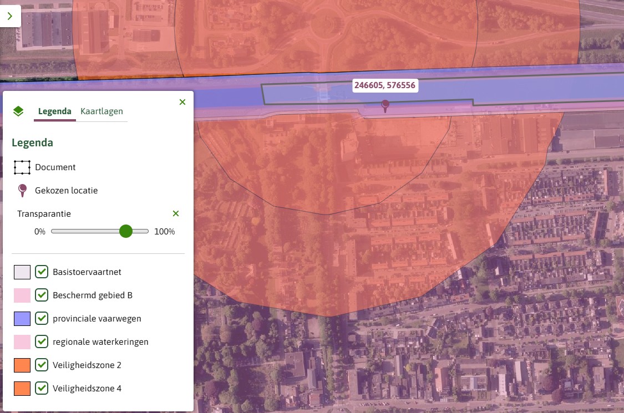Screen dimensions: 624x413
Task: Click the 246605, 576556 coordinate label
Action: pyautogui.click(x=385, y=85)
